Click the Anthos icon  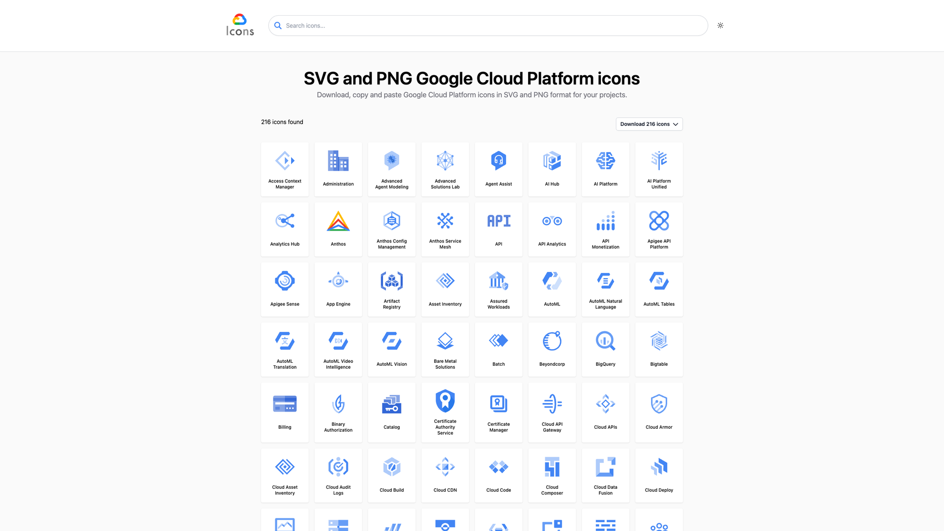coord(338,221)
